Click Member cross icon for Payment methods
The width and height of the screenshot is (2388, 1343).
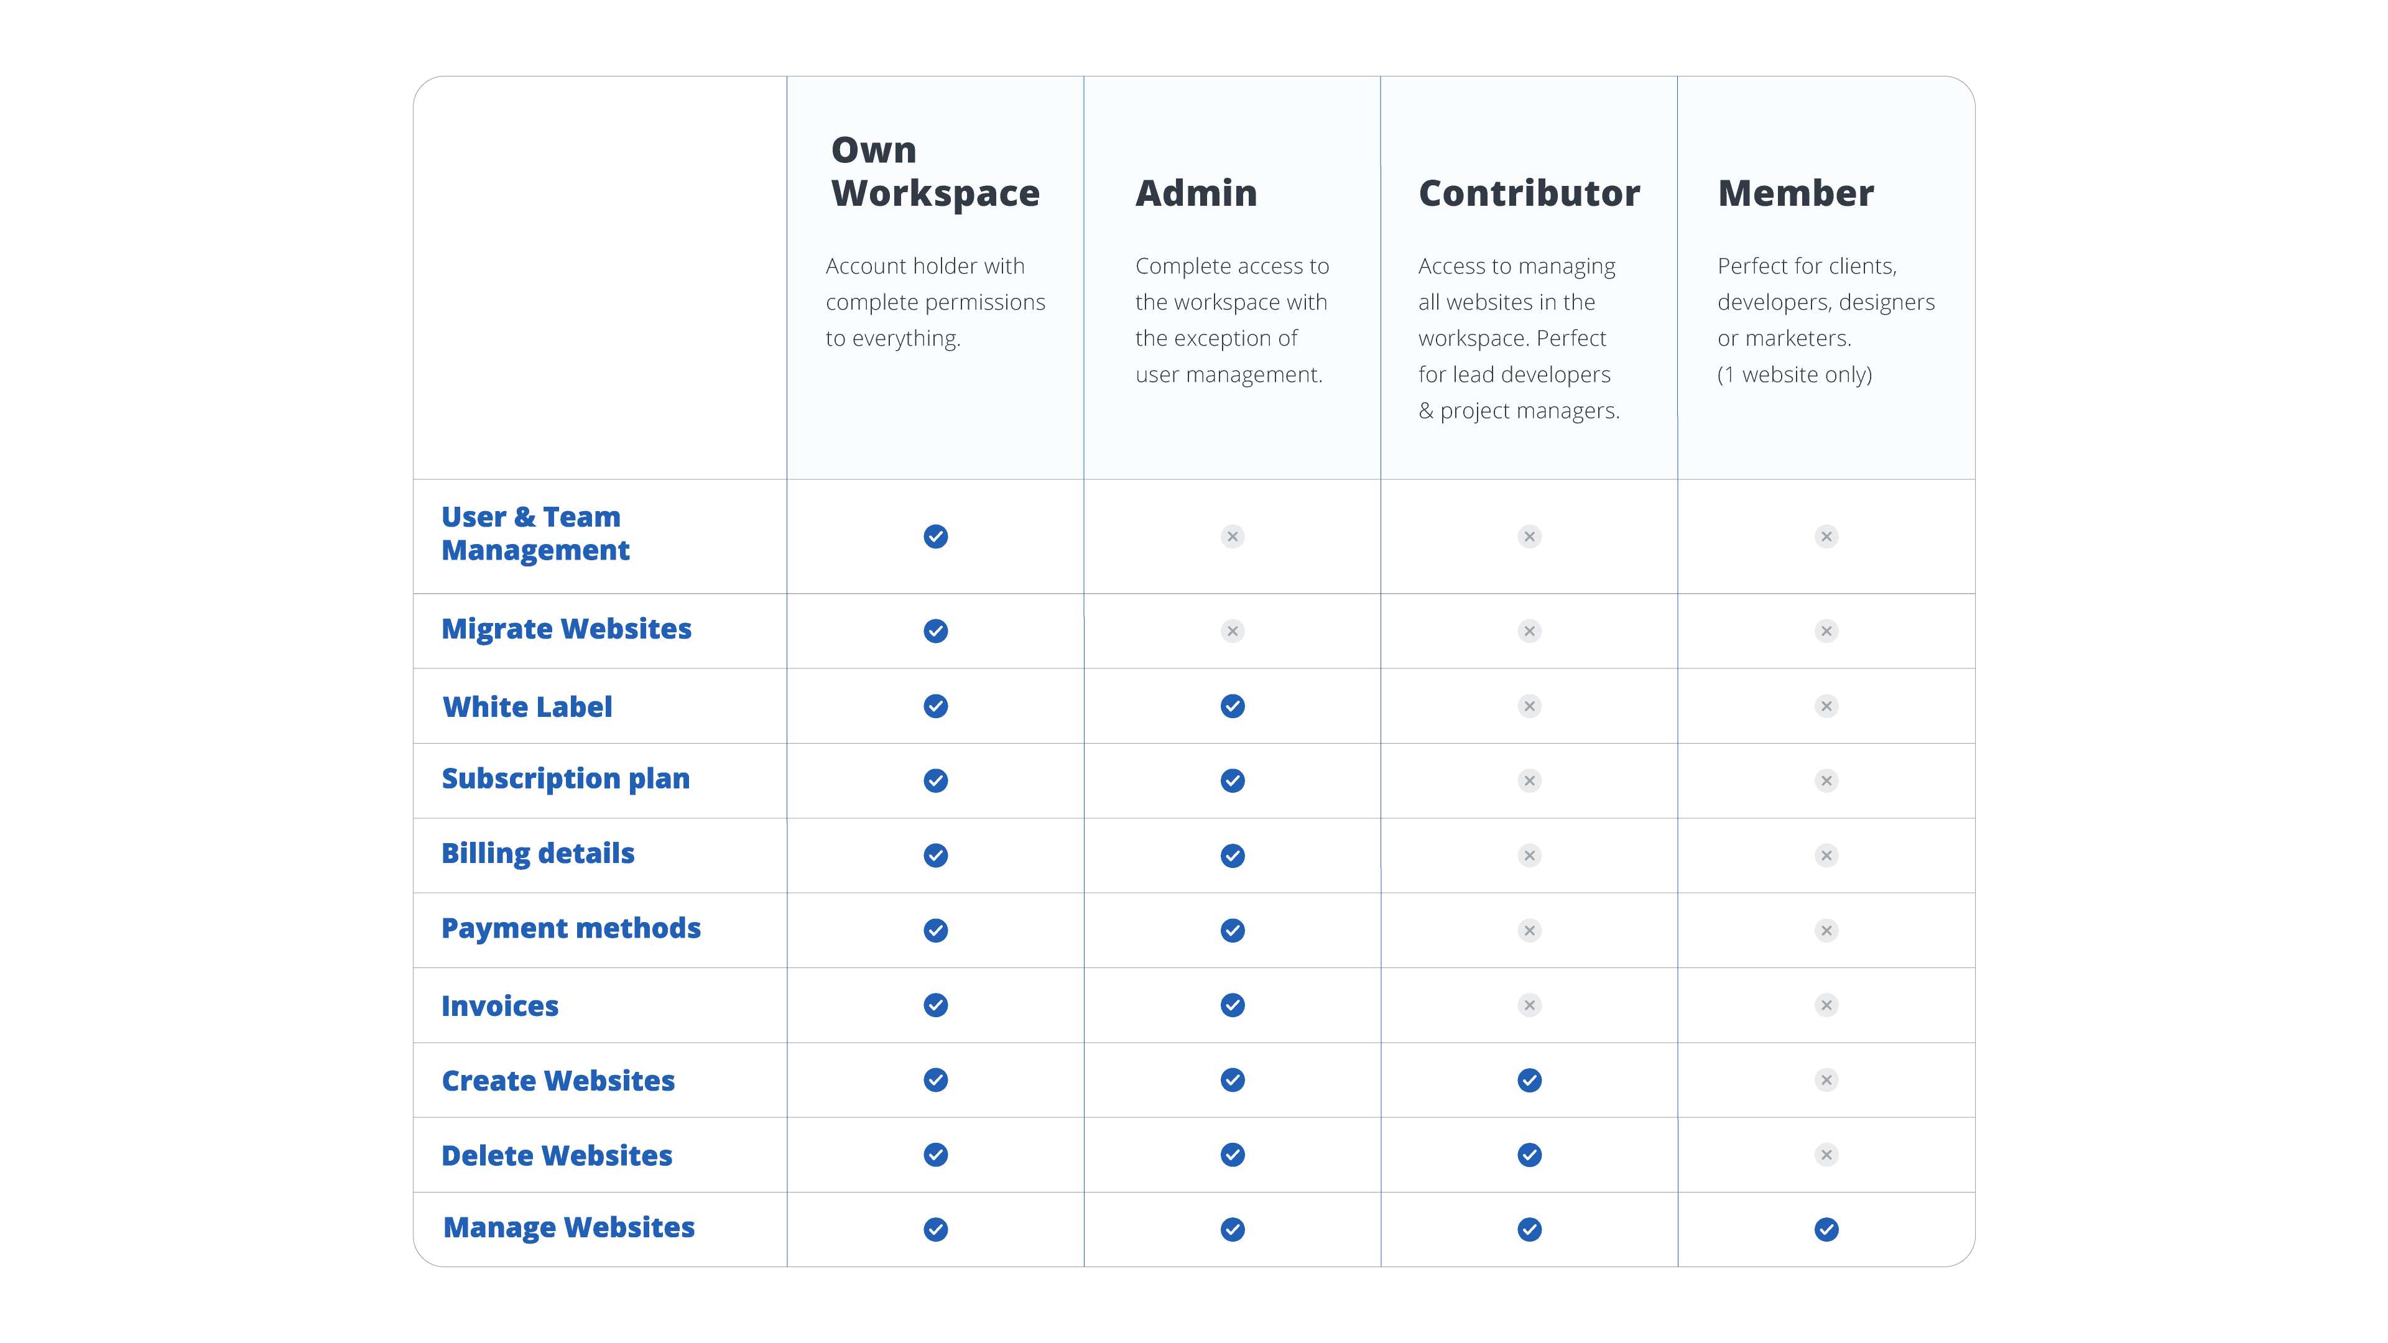pyautogui.click(x=1826, y=931)
